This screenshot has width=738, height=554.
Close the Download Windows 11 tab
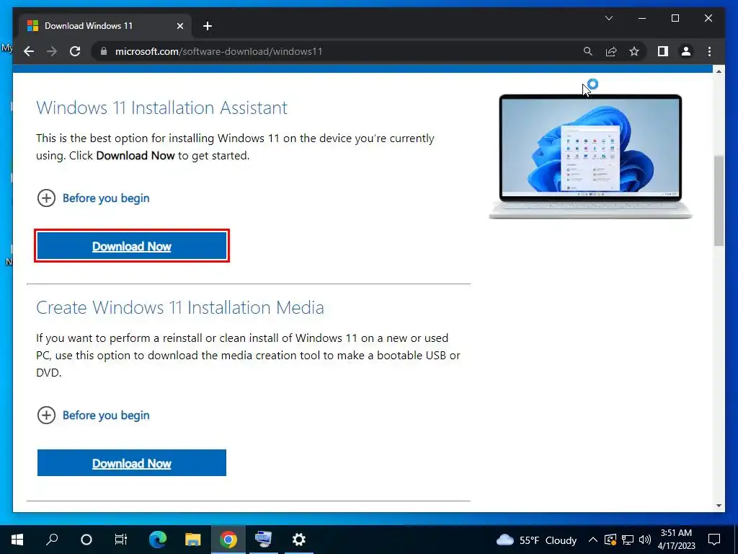[x=179, y=26]
